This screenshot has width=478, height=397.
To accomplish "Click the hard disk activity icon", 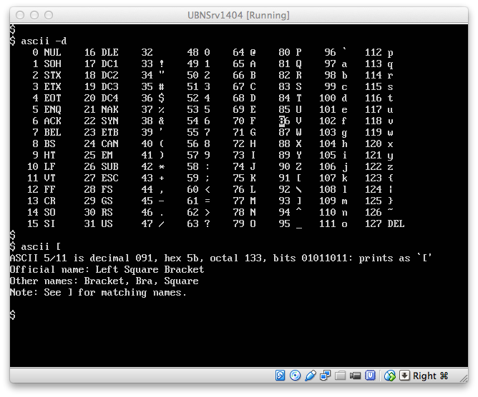I will coord(281,376).
